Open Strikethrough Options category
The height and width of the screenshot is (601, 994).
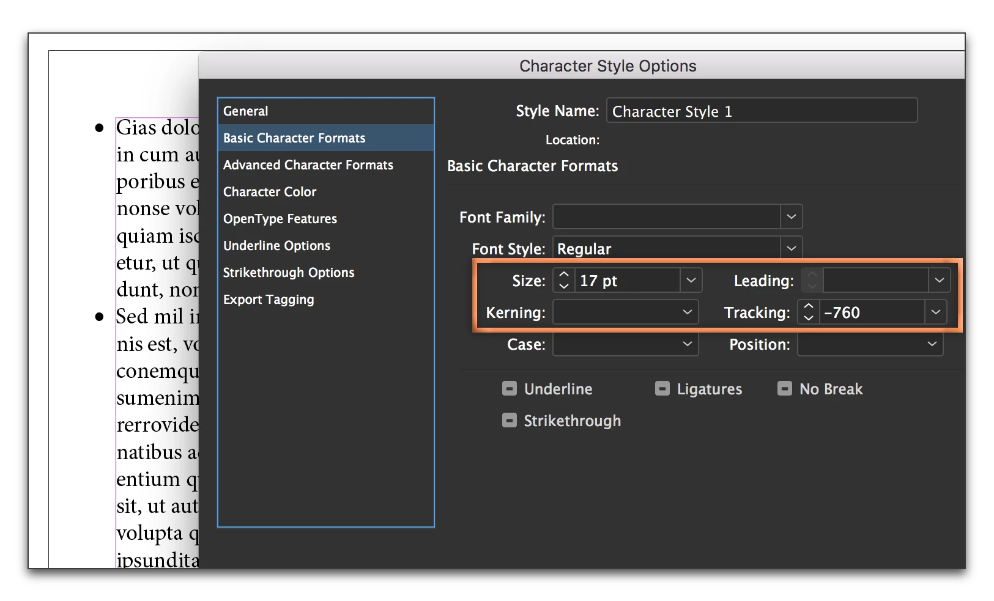click(x=325, y=273)
